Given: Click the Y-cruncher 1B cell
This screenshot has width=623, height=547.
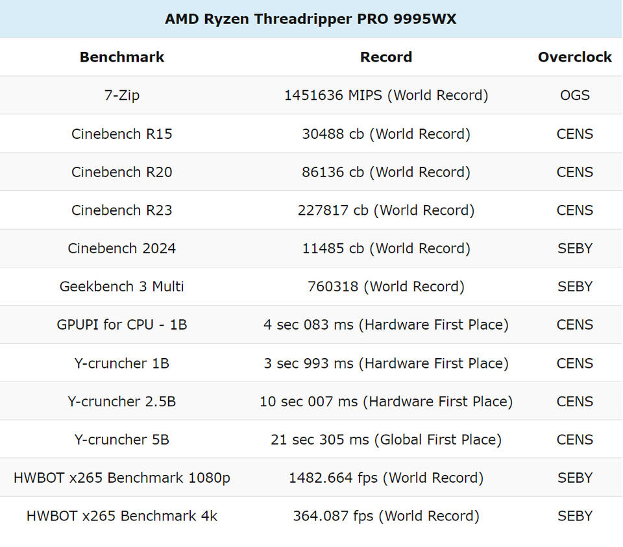Looking at the screenshot, I should pyautogui.click(x=122, y=363).
